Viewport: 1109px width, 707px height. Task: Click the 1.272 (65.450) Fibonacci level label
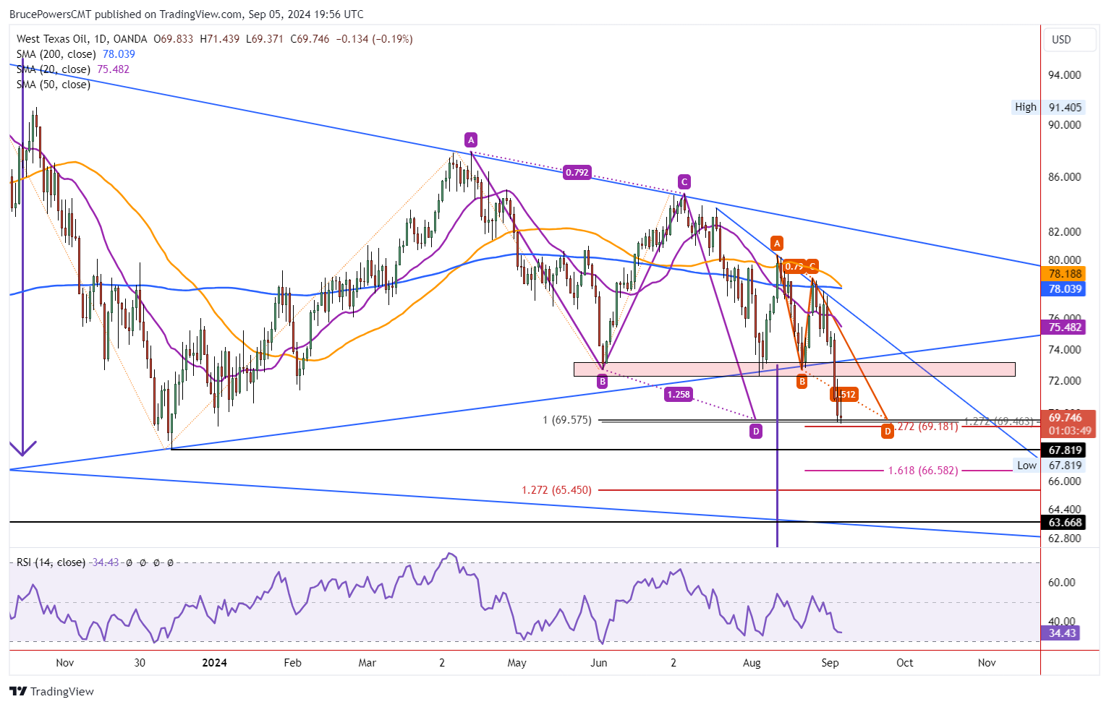[x=556, y=490]
